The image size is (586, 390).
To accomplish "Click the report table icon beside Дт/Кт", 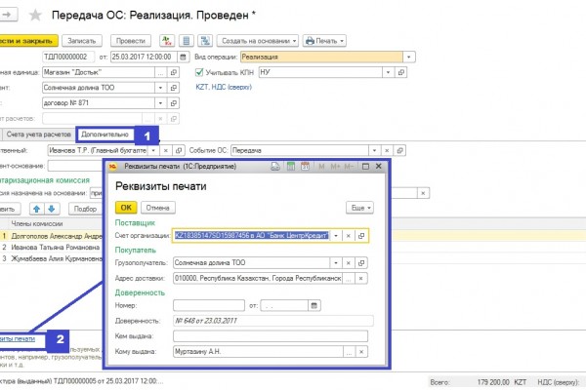I will tap(184, 41).
